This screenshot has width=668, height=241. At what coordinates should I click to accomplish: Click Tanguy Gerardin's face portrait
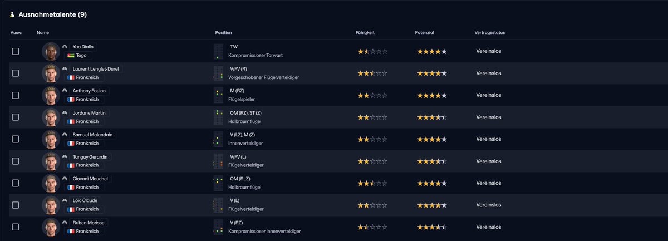(51, 161)
